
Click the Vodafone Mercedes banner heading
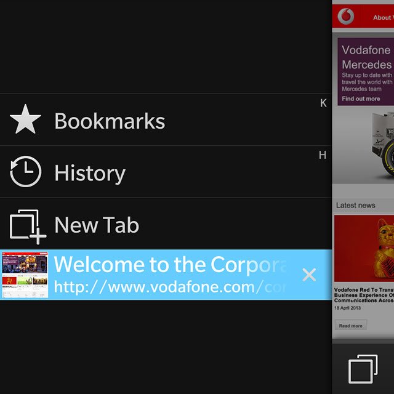coord(367,57)
